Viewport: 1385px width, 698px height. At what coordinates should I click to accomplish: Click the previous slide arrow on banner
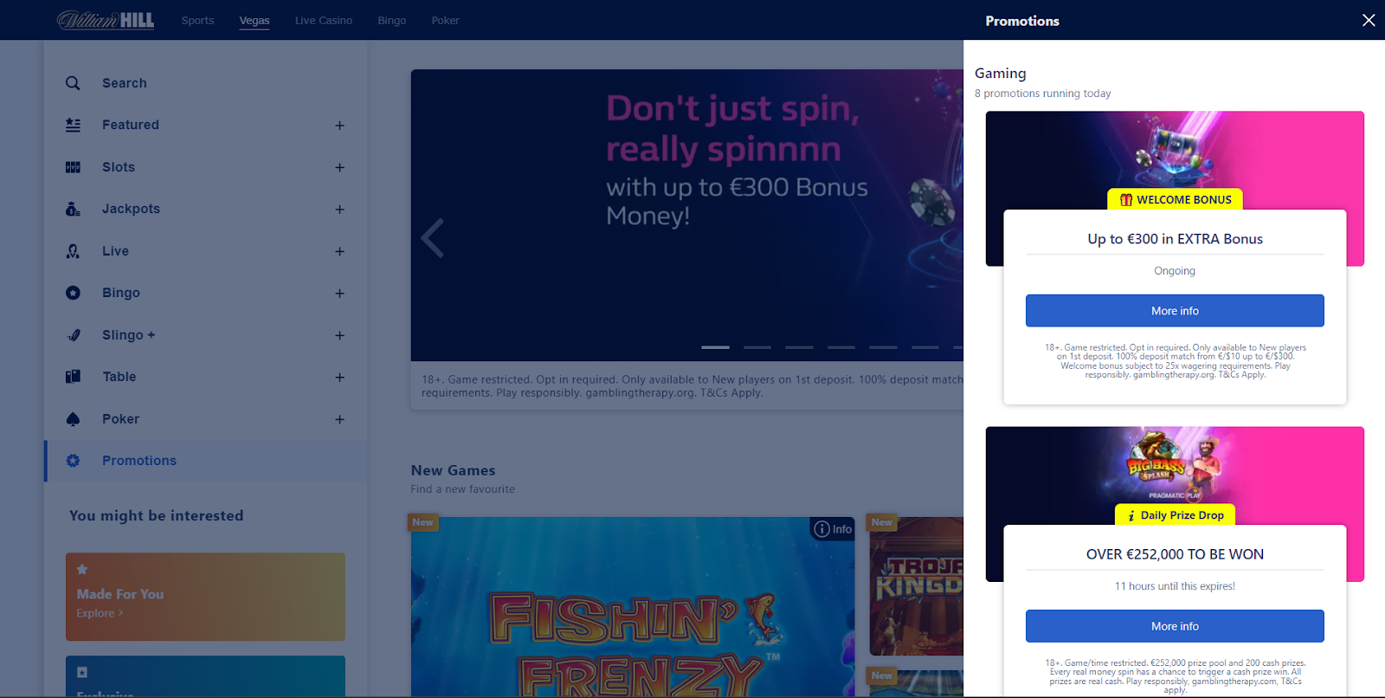[x=432, y=237]
